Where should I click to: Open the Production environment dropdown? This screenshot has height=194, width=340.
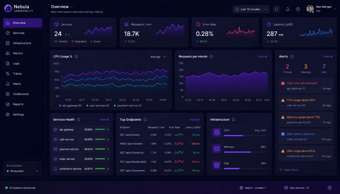pos(23,171)
